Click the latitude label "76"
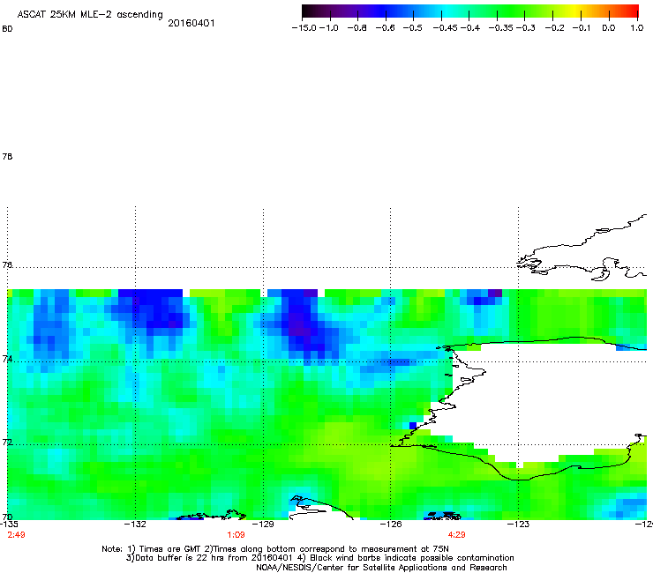This screenshot has height=573, width=653. 7,264
